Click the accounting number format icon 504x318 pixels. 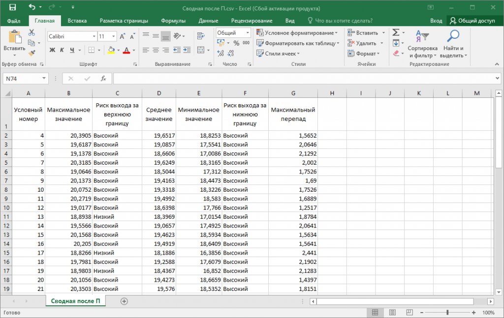(x=220, y=43)
